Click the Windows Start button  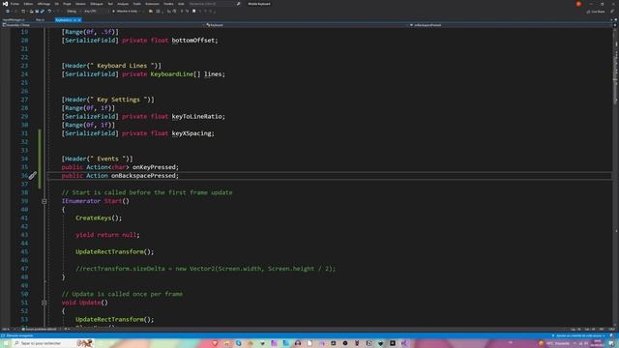tap(6, 343)
